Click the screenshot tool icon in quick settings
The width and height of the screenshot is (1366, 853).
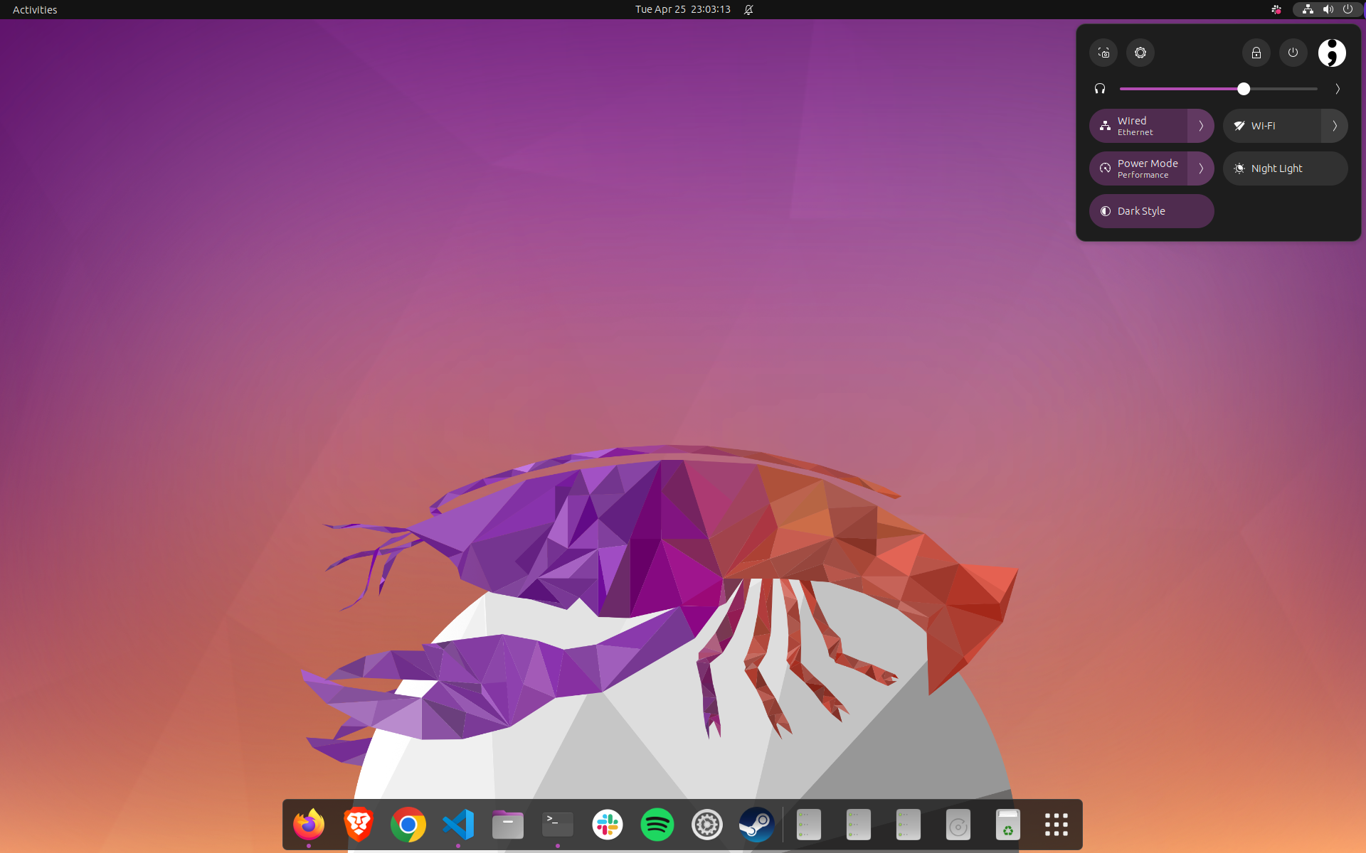click(x=1103, y=53)
